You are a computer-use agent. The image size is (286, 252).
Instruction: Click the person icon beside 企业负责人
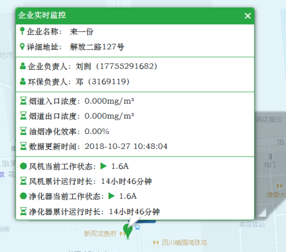click(23, 66)
